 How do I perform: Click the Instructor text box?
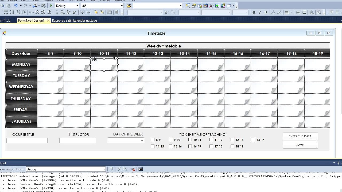[77, 140]
